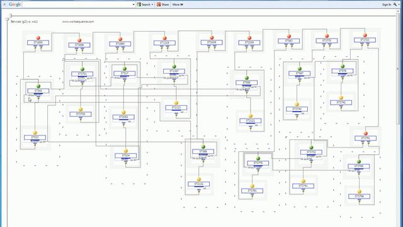
Task: Click the green status ball above ST1367
Action: pos(174,66)
